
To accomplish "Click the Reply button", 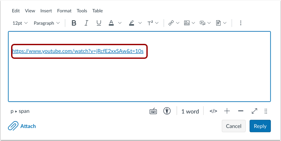I will (260, 126).
